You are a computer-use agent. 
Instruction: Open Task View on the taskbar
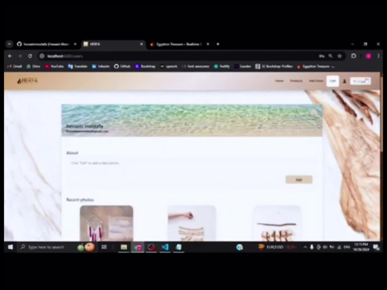(104, 247)
